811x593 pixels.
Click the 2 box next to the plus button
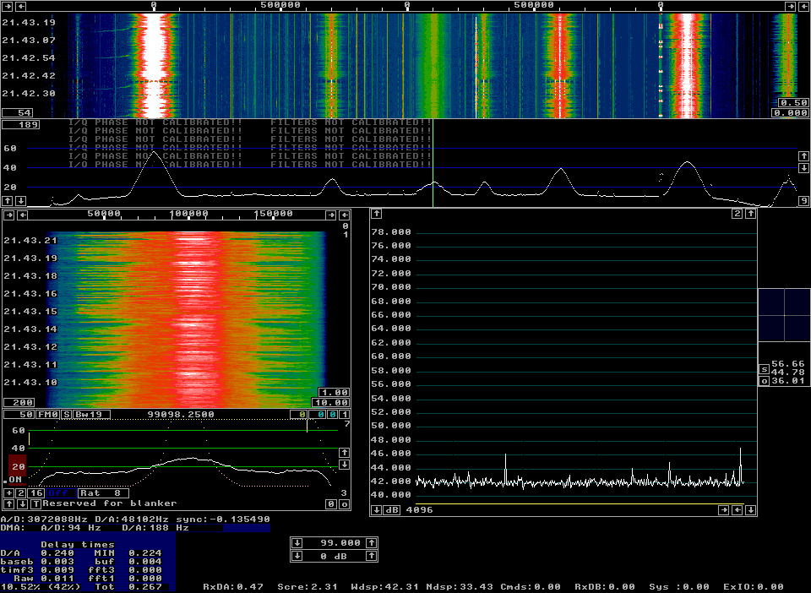pyautogui.click(x=21, y=493)
